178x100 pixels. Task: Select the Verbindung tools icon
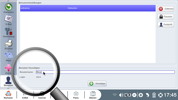[x=8, y=33]
